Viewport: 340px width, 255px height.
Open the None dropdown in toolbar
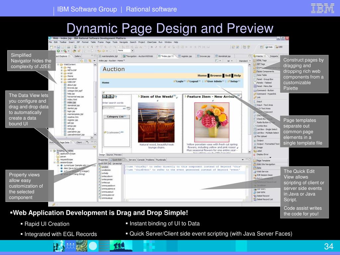(x=132, y=50)
